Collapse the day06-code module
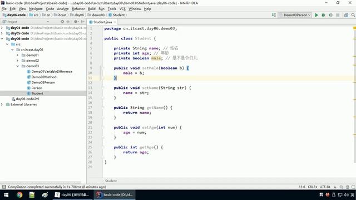The width and height of the screenshot is (356, 200). (x=2, y=38)
